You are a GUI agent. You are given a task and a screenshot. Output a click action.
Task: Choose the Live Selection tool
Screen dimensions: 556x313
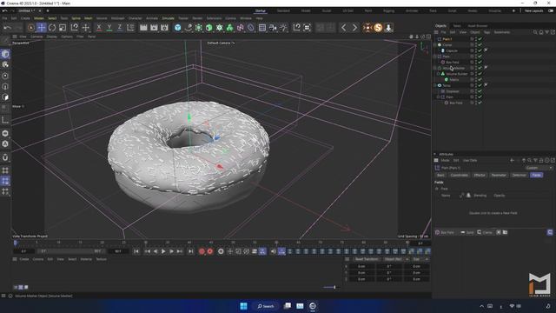pos(31,28)
